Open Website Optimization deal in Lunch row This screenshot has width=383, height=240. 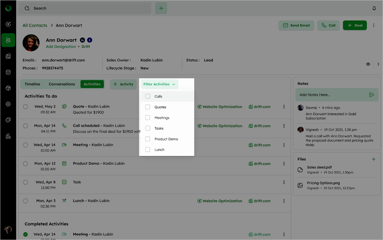coord(220,201)
